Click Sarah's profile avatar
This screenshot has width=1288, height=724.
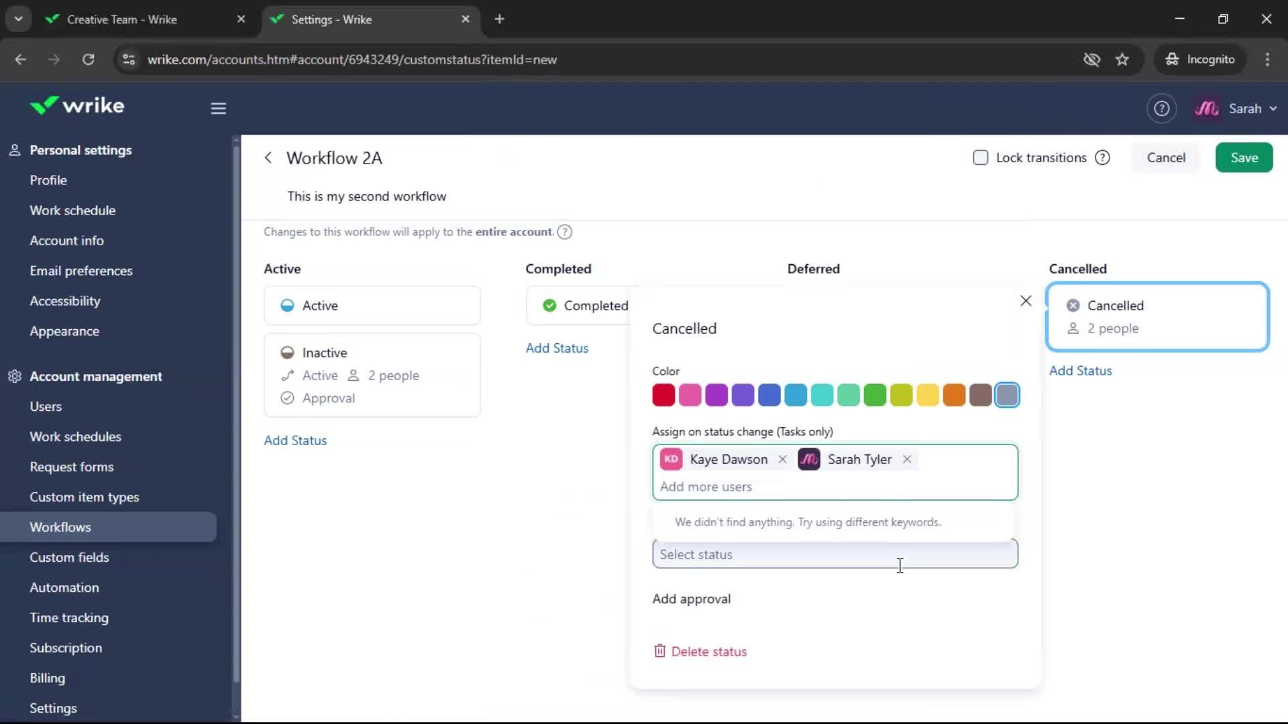pos(1206,109)
